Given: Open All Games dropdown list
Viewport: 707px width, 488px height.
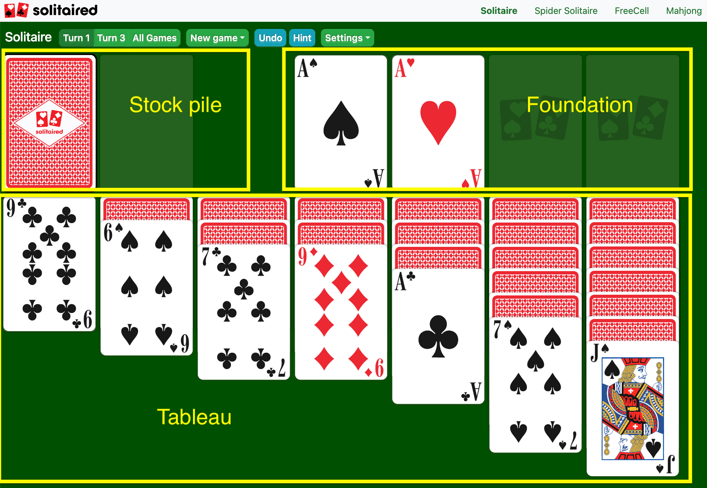Looking at the screenshot, I should click(155, 38).
